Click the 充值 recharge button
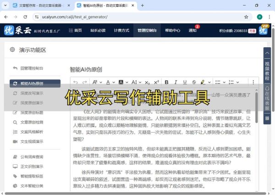 point(251,31)
